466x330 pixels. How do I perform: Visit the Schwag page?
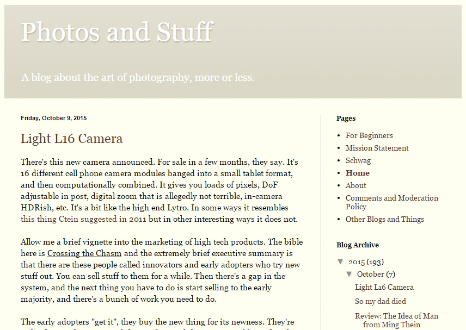click(x=358, y=160)
